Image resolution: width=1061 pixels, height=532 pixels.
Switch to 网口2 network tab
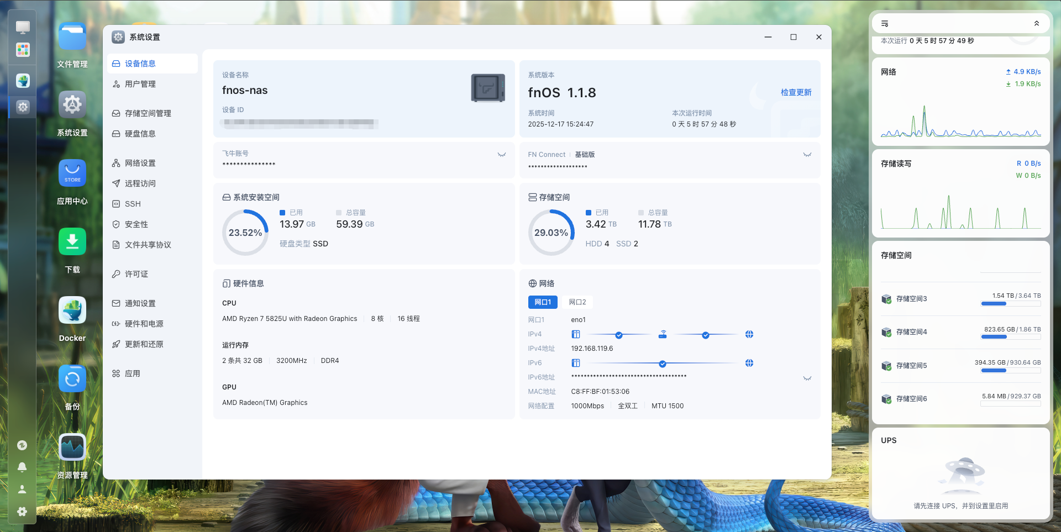[x=577, y=302]
